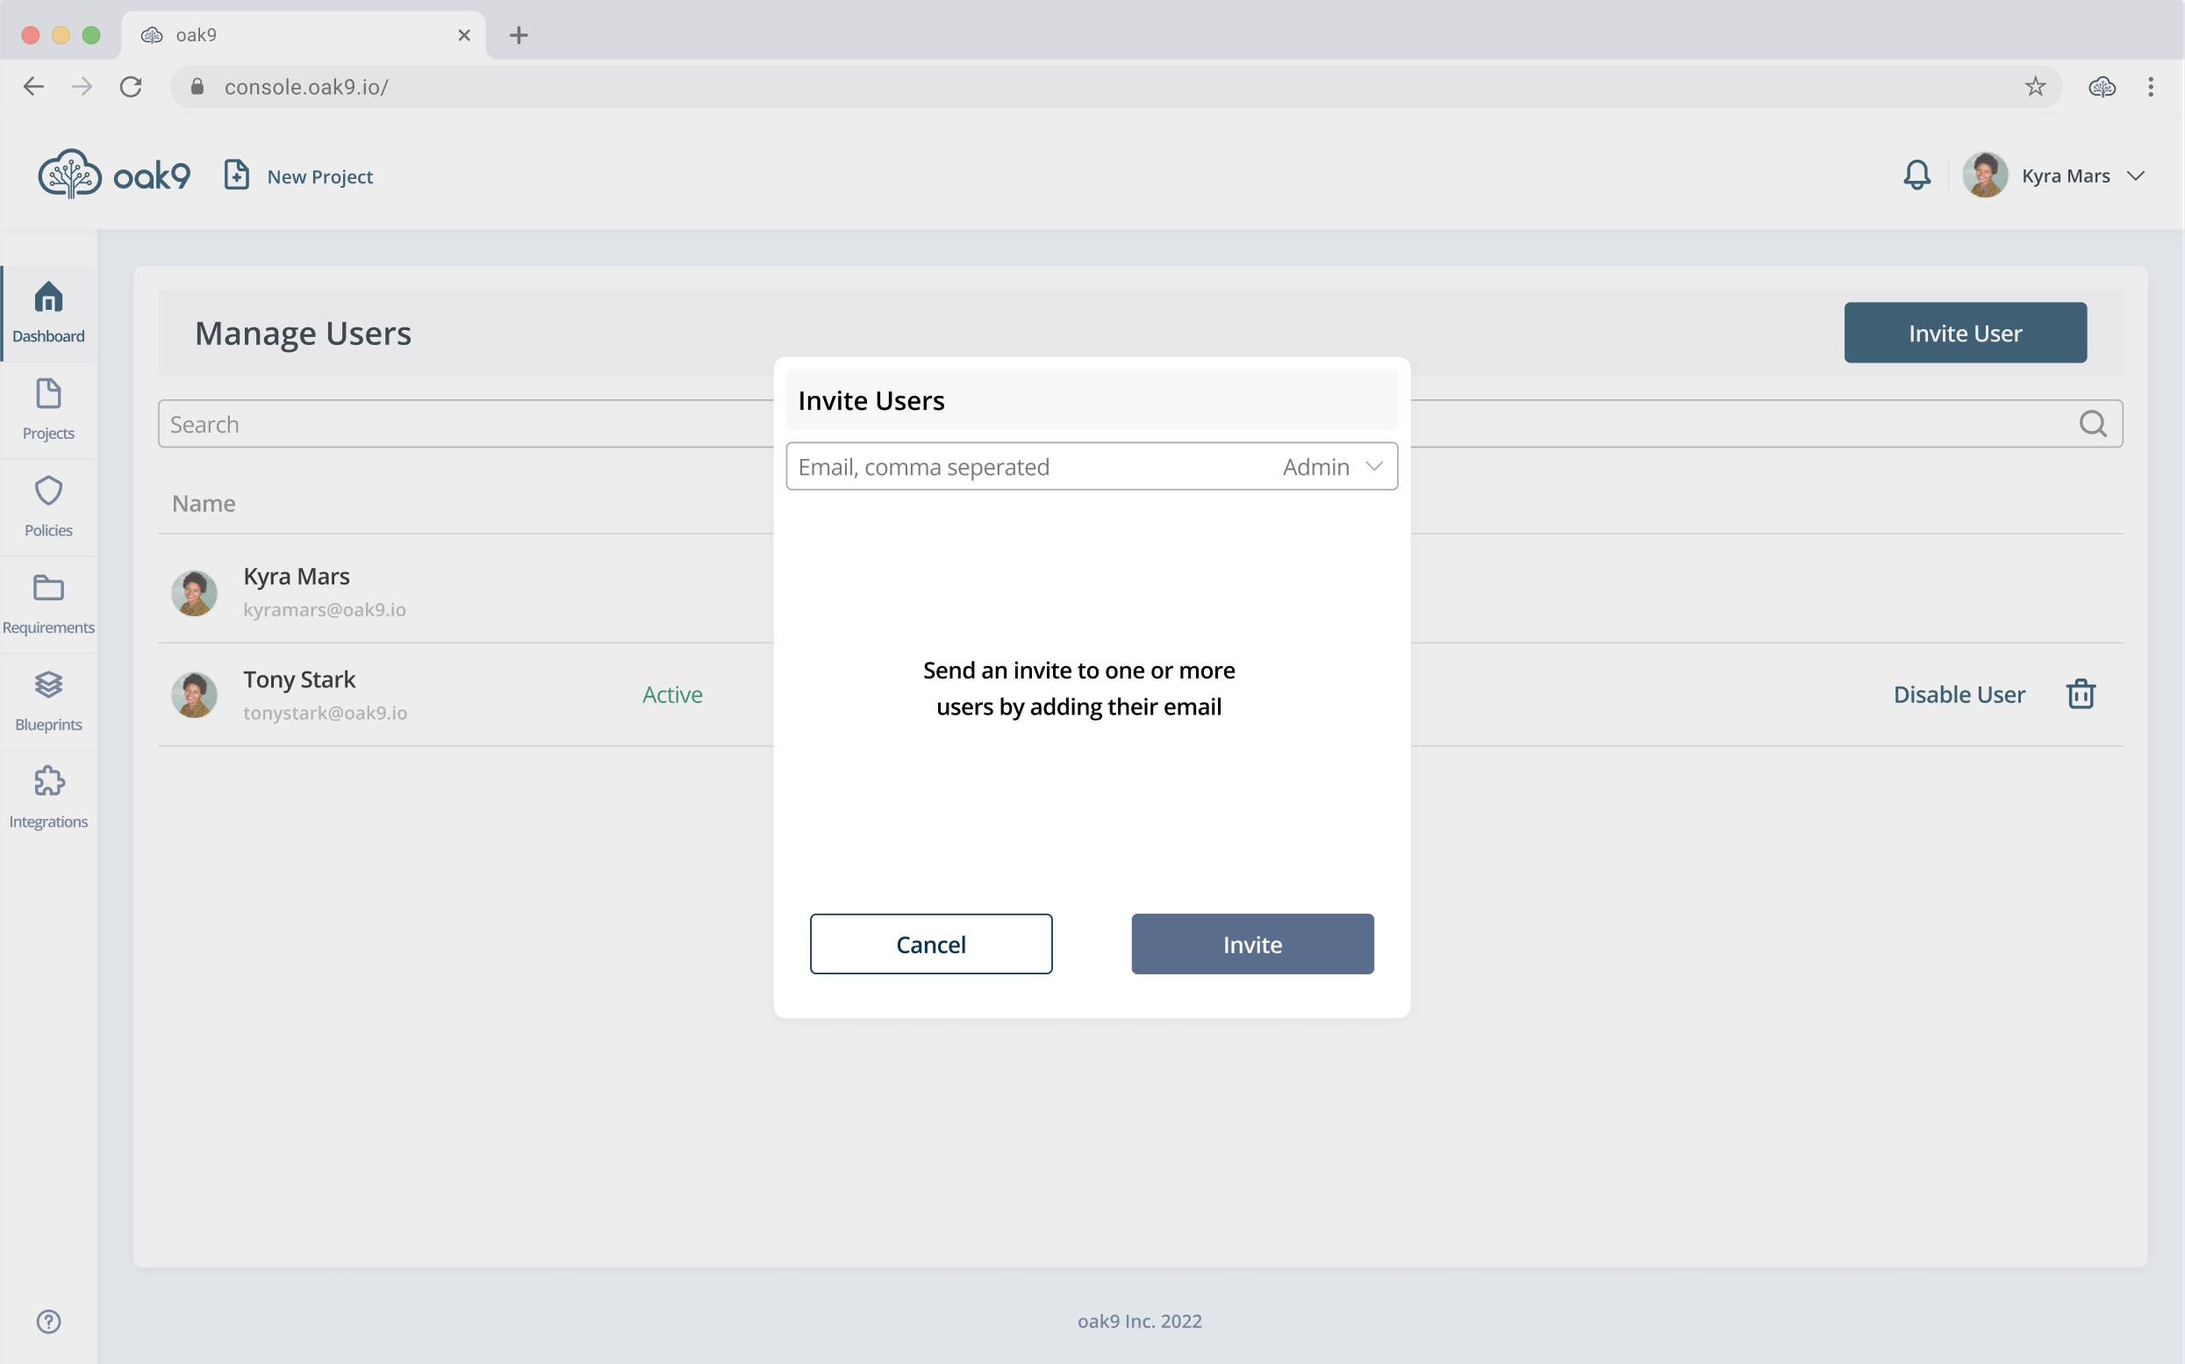Close the oak9 tab

pyautogui.click(x=464, y=35)
